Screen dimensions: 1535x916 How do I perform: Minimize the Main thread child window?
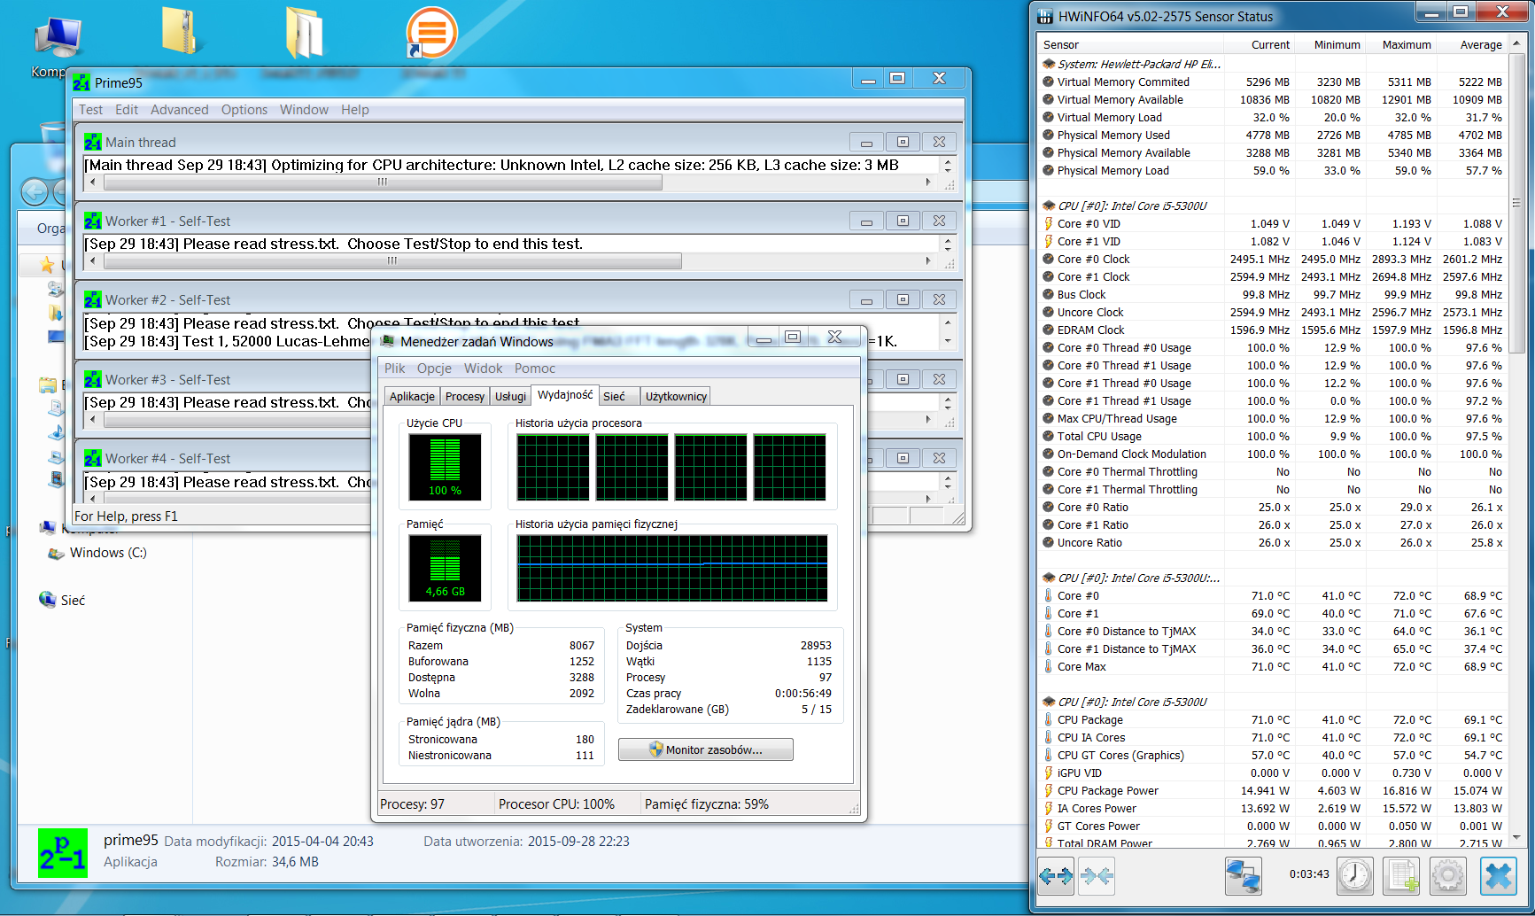[866, 142]
